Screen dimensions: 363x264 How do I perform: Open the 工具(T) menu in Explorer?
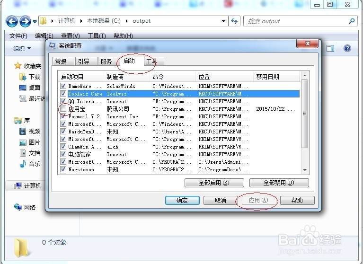coord(97,36)
